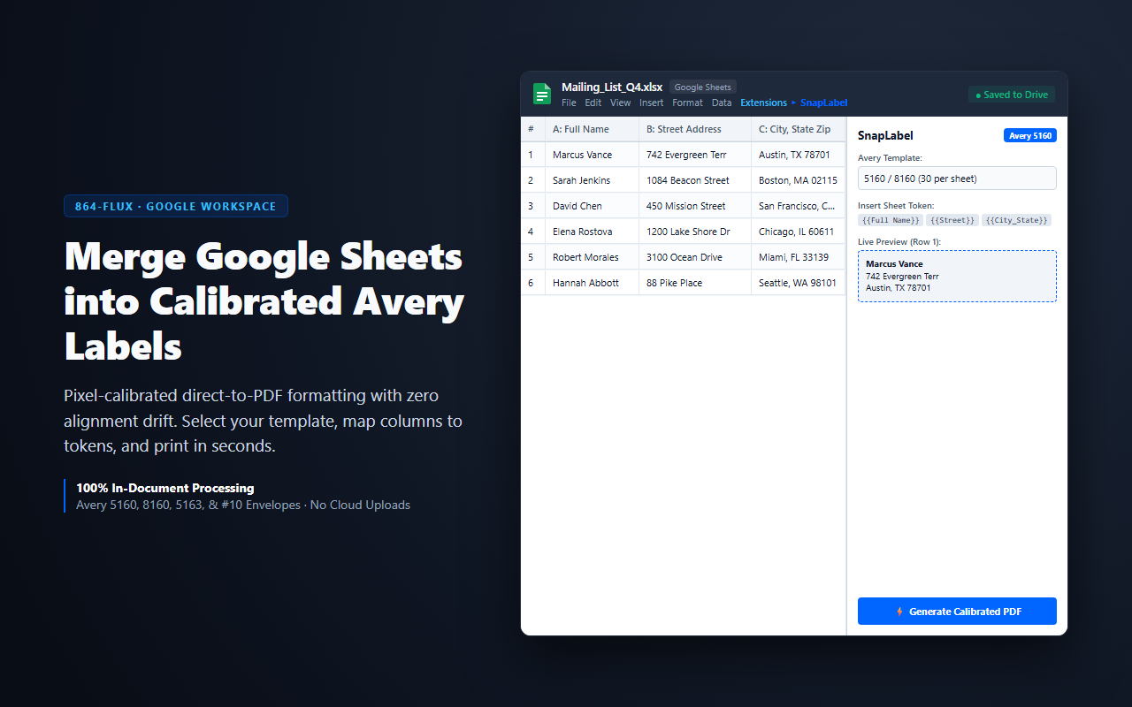Screen dimensions: 1132x707
Task: Select the Elena Rostova cell
Action: 592,232
